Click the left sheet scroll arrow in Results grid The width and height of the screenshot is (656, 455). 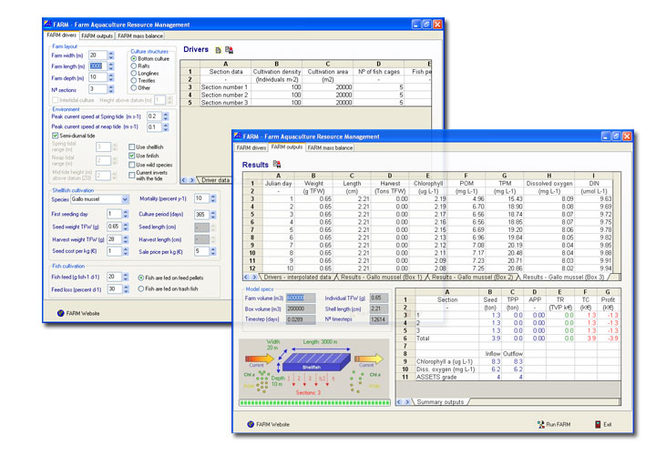click(x=246, y=277)
